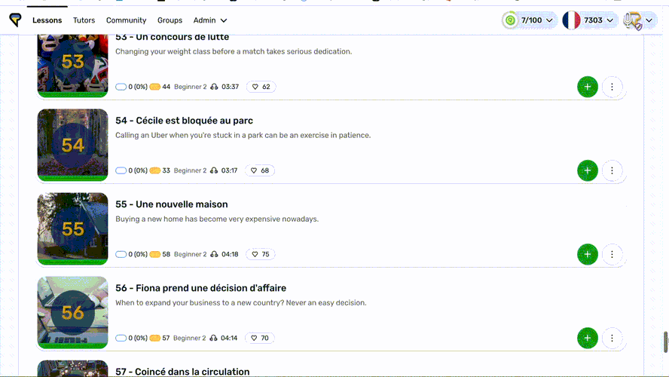Open lesson titled Une nouvelle maison
The height and width of the screenshot is (377, 669).
pos(172,204)
